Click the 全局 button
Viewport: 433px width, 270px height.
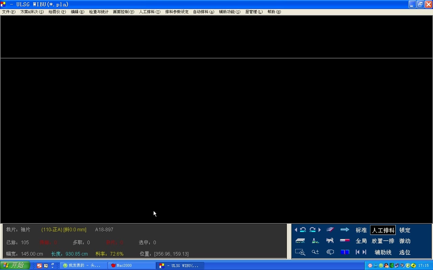point(361,241)
